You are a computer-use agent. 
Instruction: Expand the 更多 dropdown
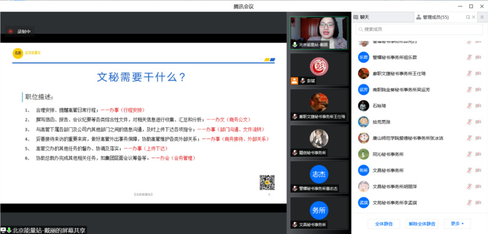pos(457,224)
